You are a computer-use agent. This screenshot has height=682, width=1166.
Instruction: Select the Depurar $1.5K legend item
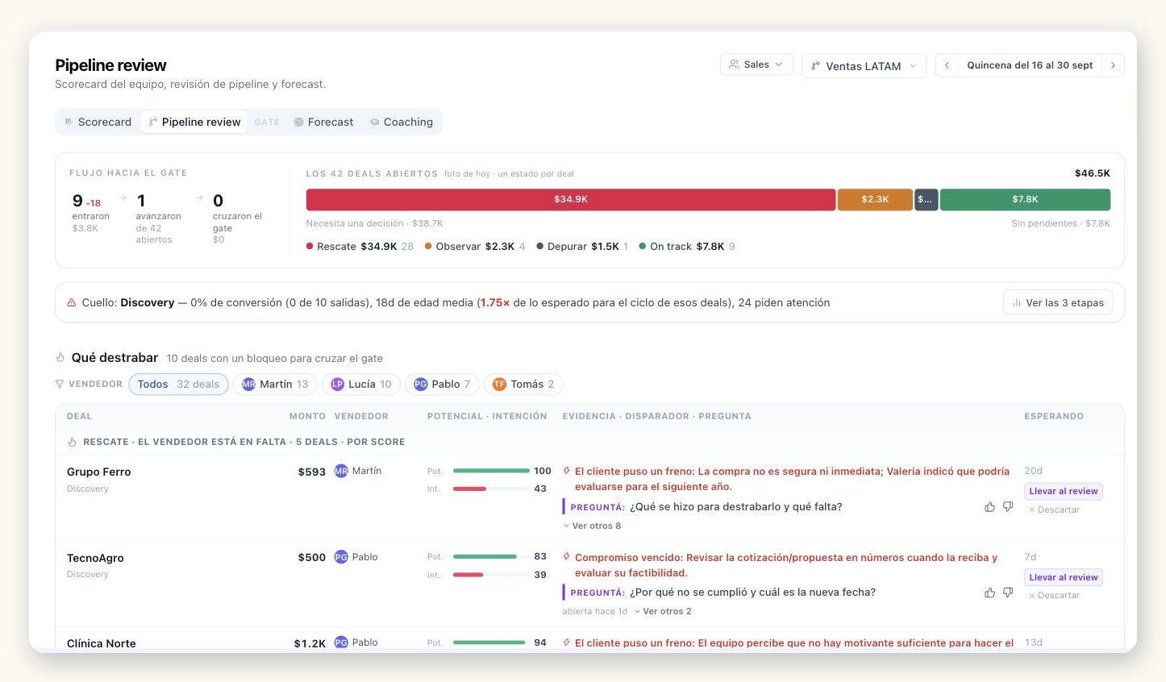(582, 247)
